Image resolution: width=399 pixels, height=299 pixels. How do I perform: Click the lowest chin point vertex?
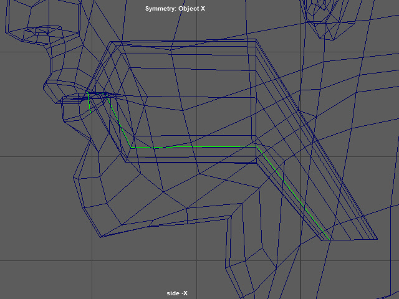pyautogui.click(x=100, y=237)
